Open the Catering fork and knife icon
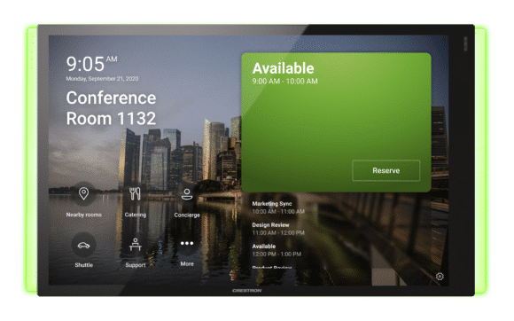Image resolution: width=514 pixels, height=321 pixels. 135,193
